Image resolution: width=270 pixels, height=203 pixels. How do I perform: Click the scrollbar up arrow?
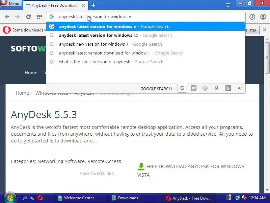tap(267, 39)
